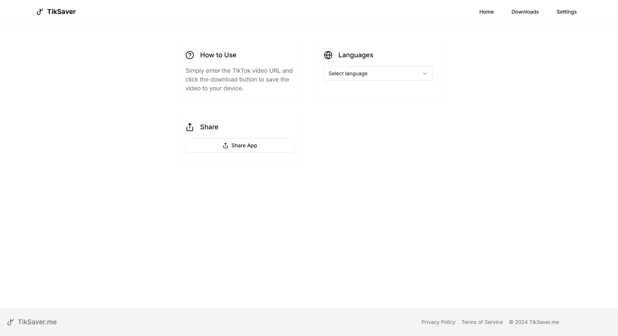Click the Share heading

click(209, 127)
